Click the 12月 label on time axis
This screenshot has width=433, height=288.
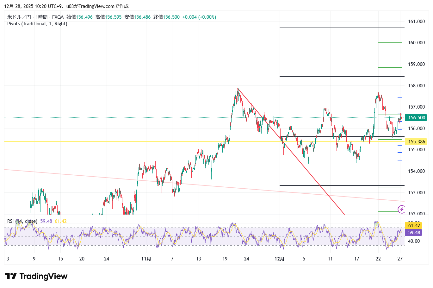279,259
